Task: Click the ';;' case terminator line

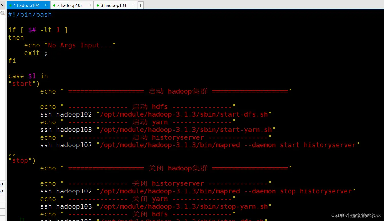Action: pos(12,153)
